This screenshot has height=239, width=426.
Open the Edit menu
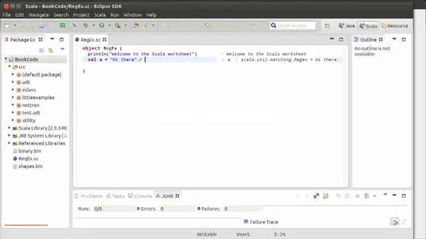(19, 15)
